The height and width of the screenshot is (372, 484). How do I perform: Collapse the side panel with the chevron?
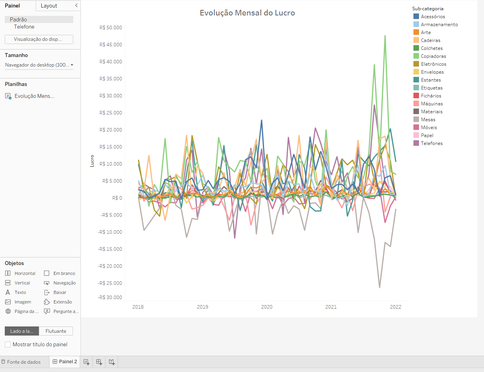coord(76,6)
